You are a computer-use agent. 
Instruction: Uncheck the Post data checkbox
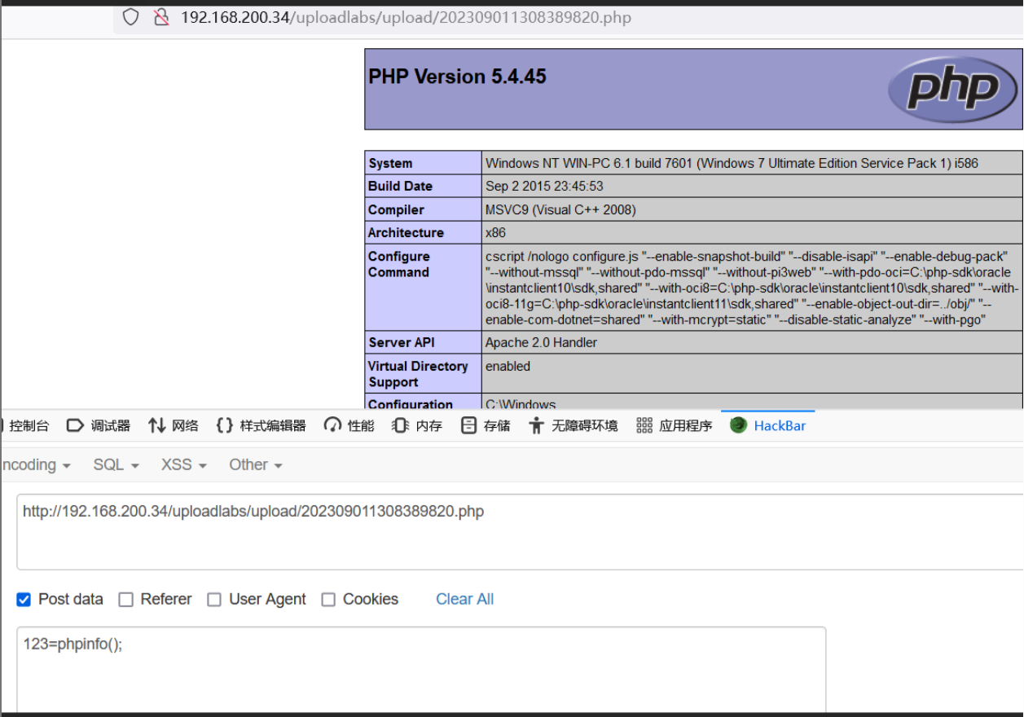24,600
